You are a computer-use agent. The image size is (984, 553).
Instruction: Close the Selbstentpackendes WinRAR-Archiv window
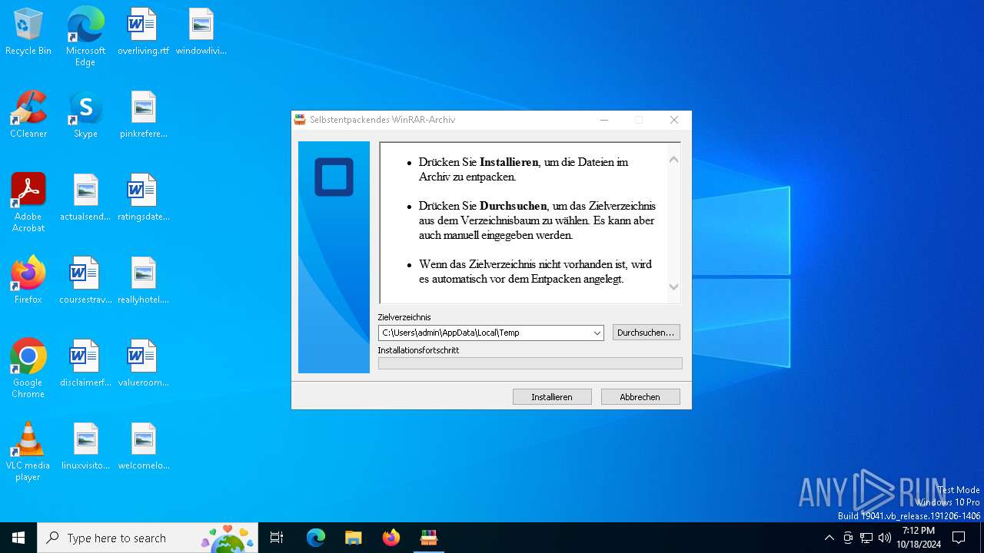pyautogui.click(x=674, y=120)
